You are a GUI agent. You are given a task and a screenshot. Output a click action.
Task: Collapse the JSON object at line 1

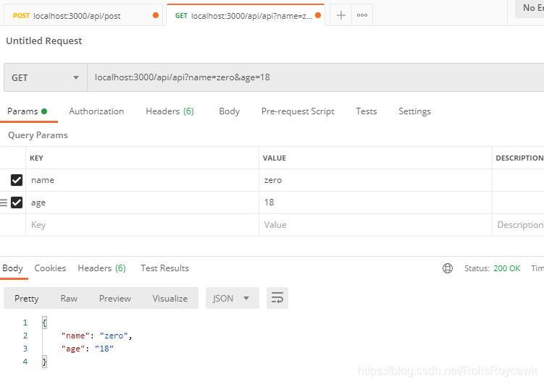click(x=44, y=323)
